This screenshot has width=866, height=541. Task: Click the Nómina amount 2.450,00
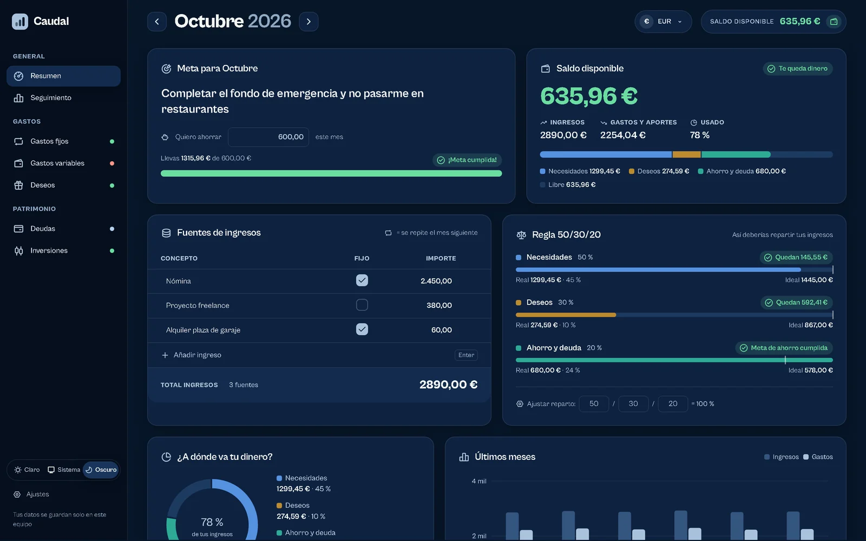[x=436, y=281]
